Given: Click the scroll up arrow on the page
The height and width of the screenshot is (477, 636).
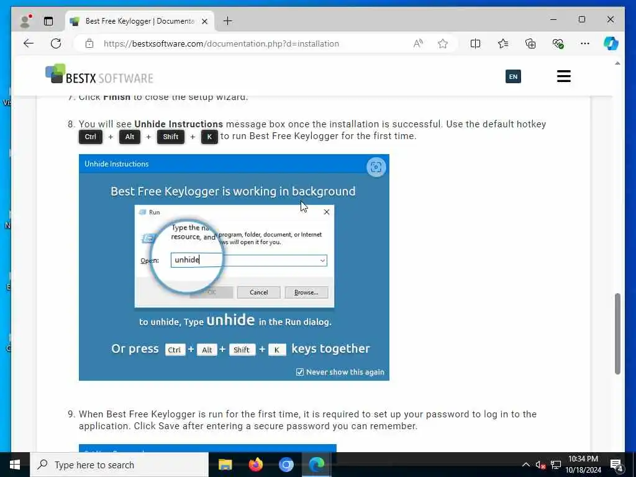Looking at the screenshot, I should coord(617,63).
